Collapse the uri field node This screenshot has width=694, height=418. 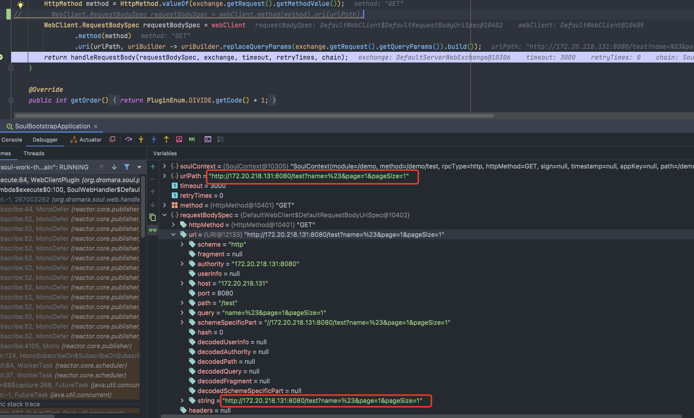[173, 234]
